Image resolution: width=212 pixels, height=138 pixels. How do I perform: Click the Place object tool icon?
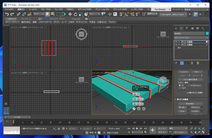click(86, 14)
